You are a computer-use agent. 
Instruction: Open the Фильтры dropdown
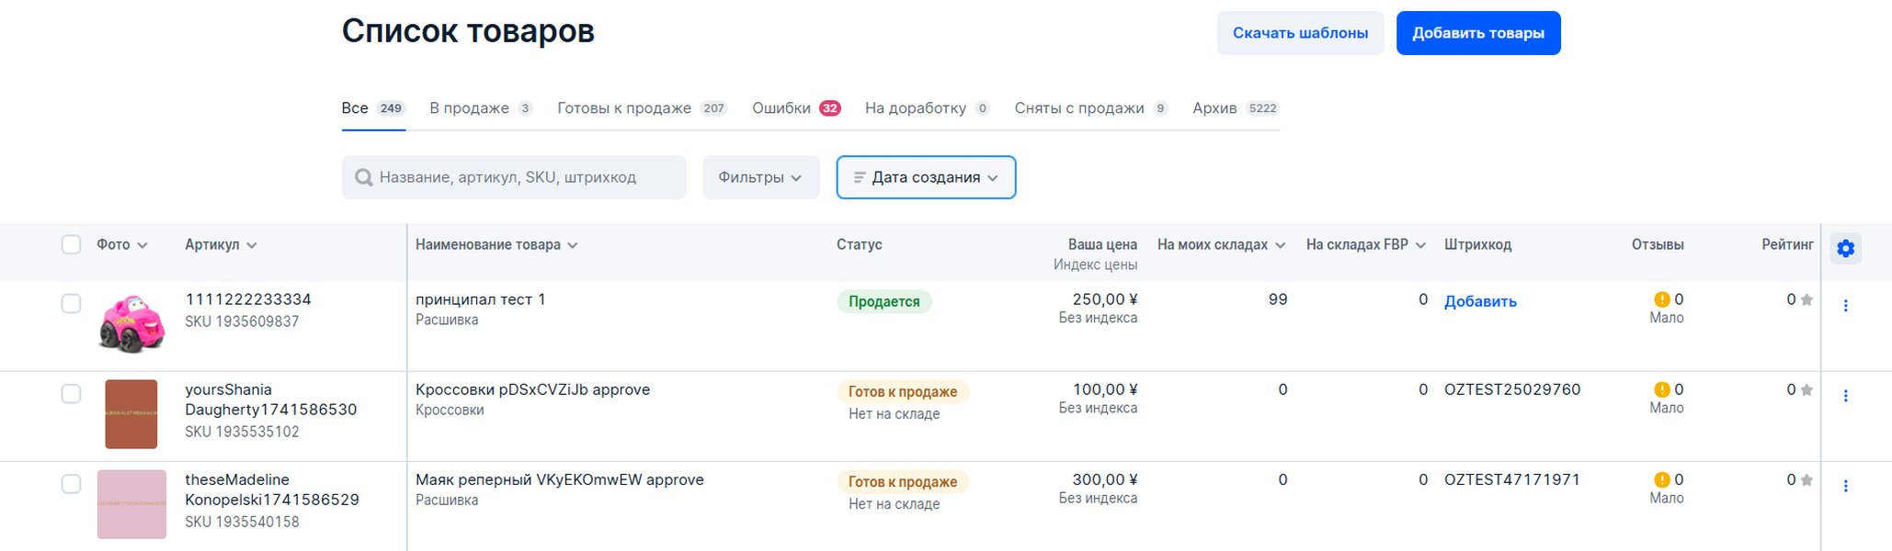[760, 177]
